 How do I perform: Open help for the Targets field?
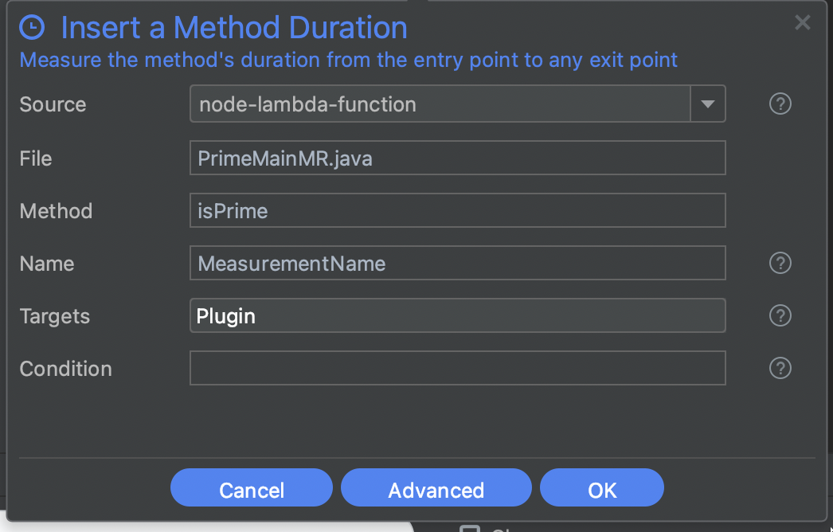780,315
